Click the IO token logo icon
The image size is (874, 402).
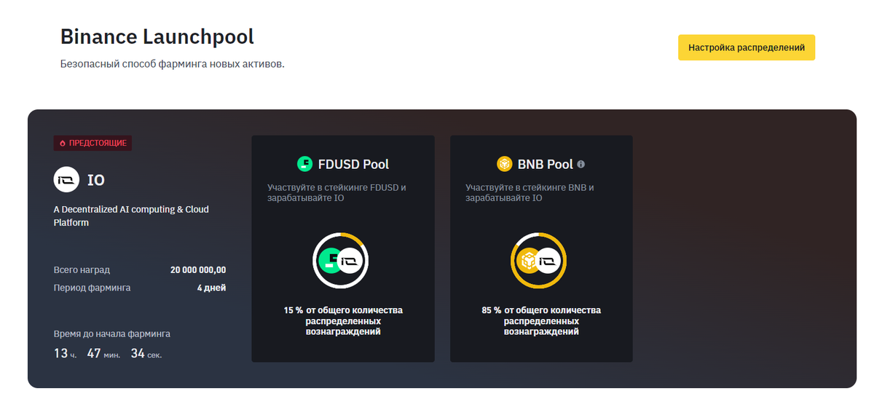click(66, 180)
